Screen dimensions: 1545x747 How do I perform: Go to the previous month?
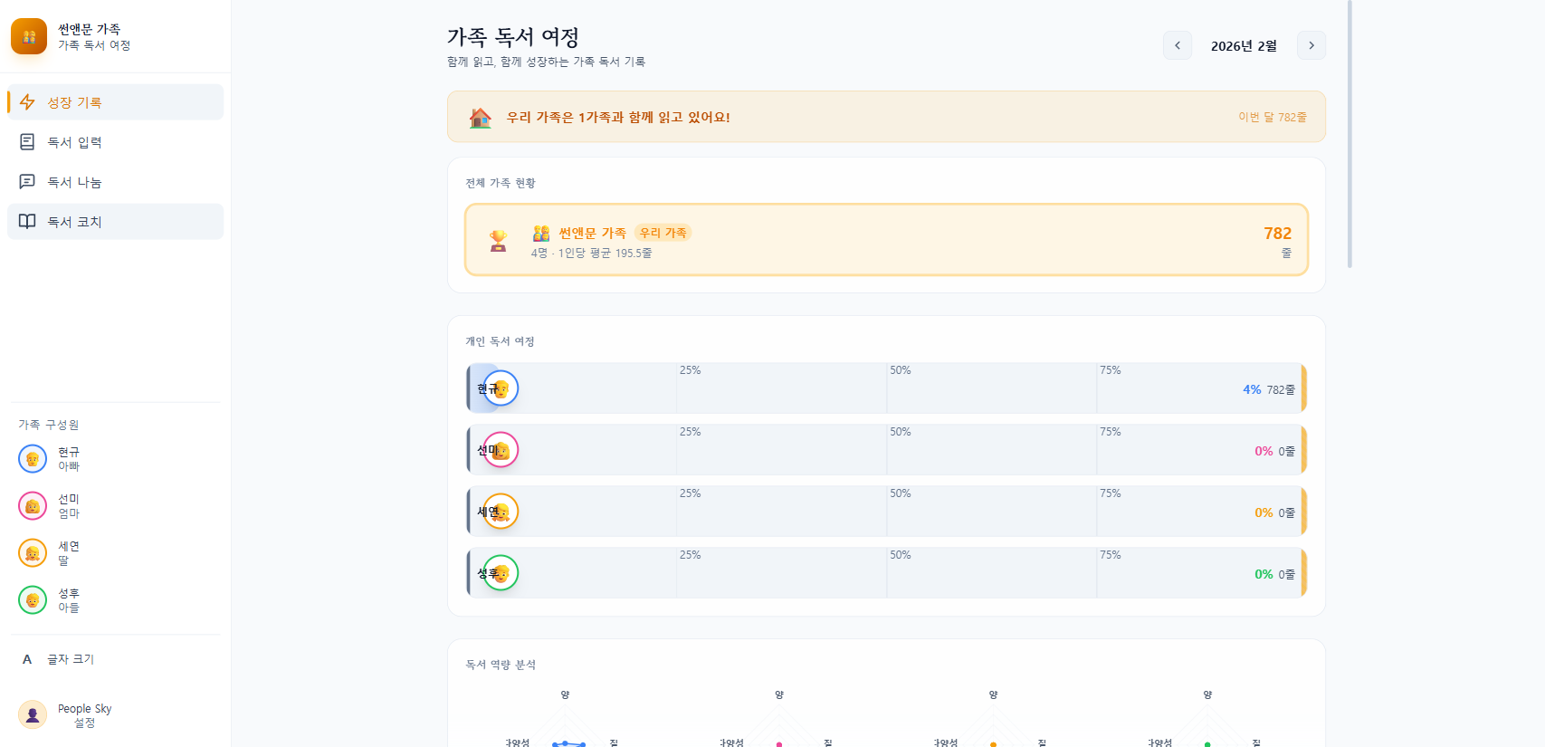pos(1177,45)
